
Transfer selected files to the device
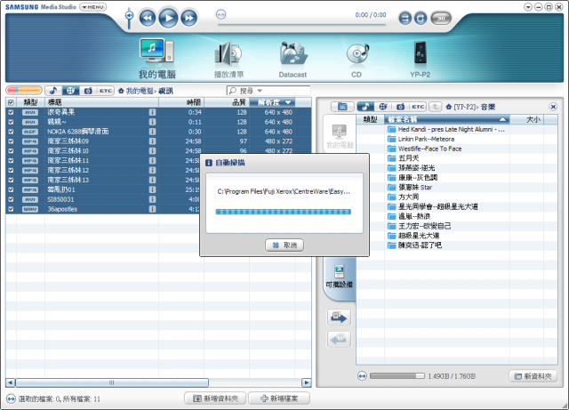click(339, 318)
